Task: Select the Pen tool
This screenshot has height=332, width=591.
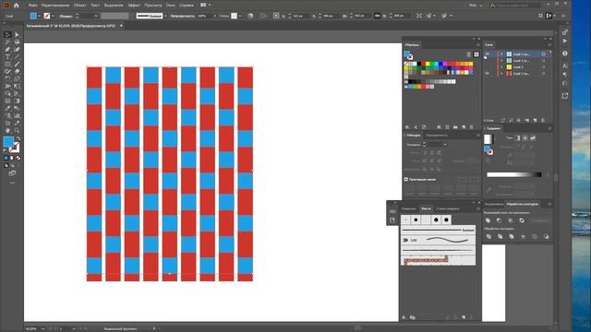Action: point(7,49)
